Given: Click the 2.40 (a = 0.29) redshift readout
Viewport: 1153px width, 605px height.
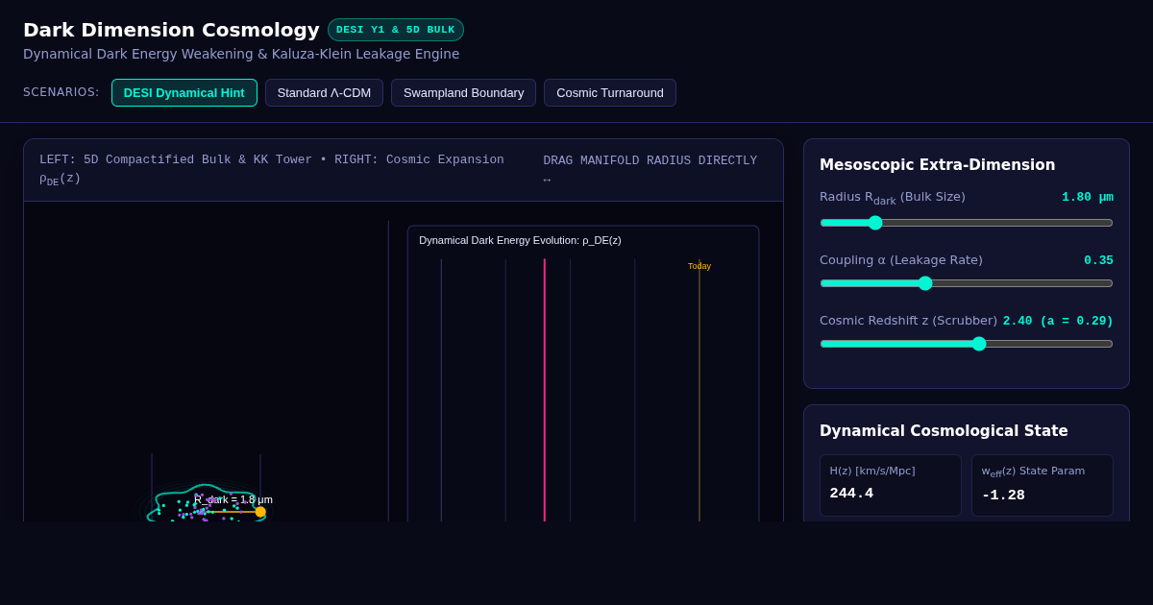Looking at the screenshot, I should click(1058, 321).
